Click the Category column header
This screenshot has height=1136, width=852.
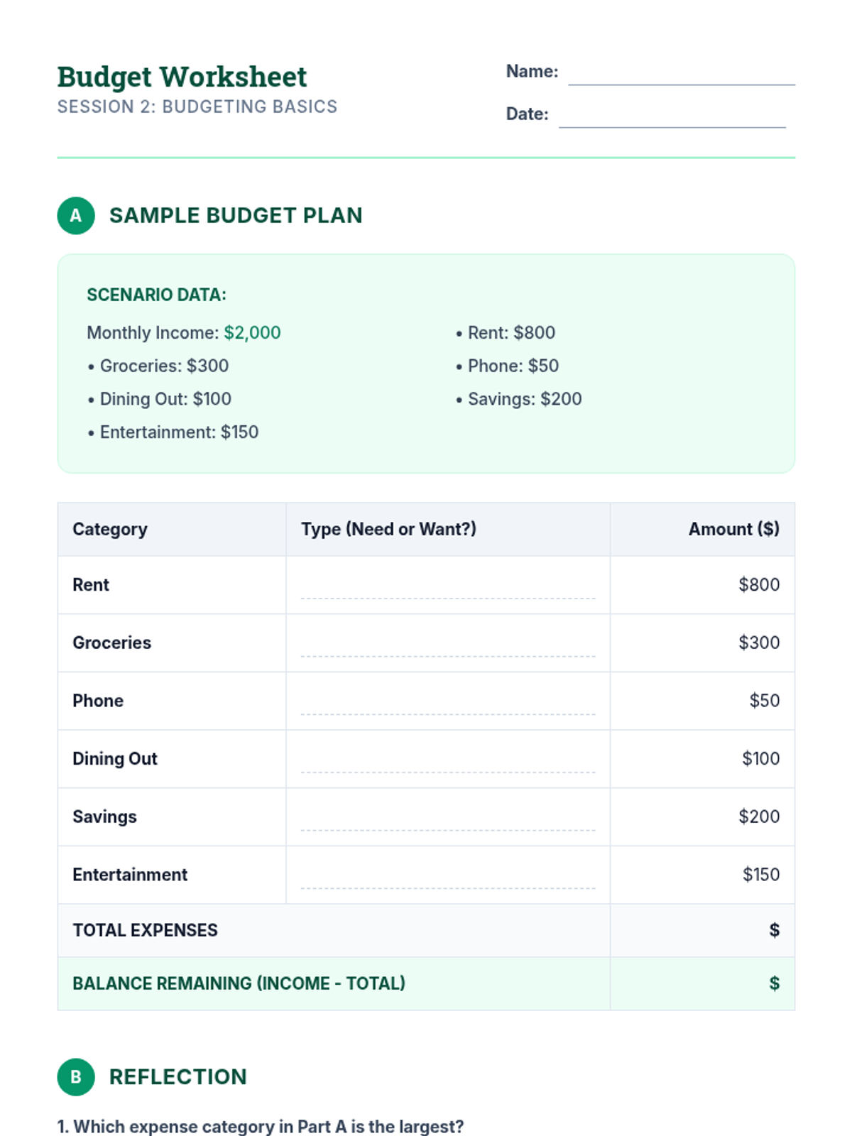pos(110,530)
